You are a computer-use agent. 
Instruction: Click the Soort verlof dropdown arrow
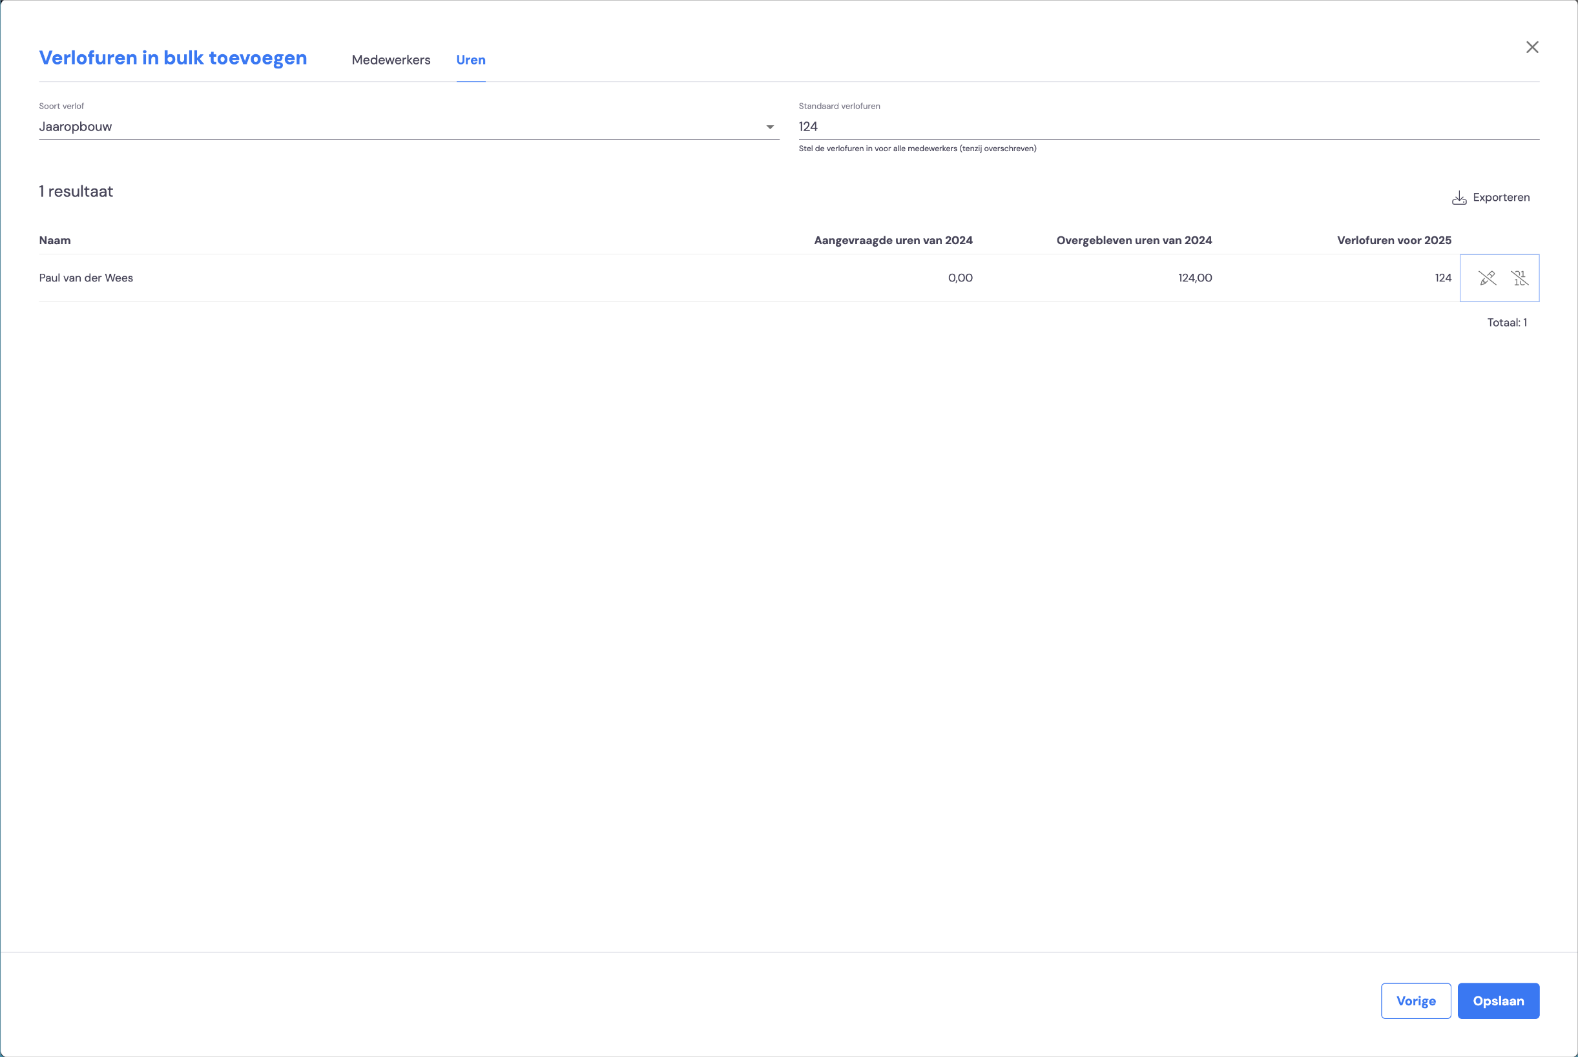click(769, 127)
